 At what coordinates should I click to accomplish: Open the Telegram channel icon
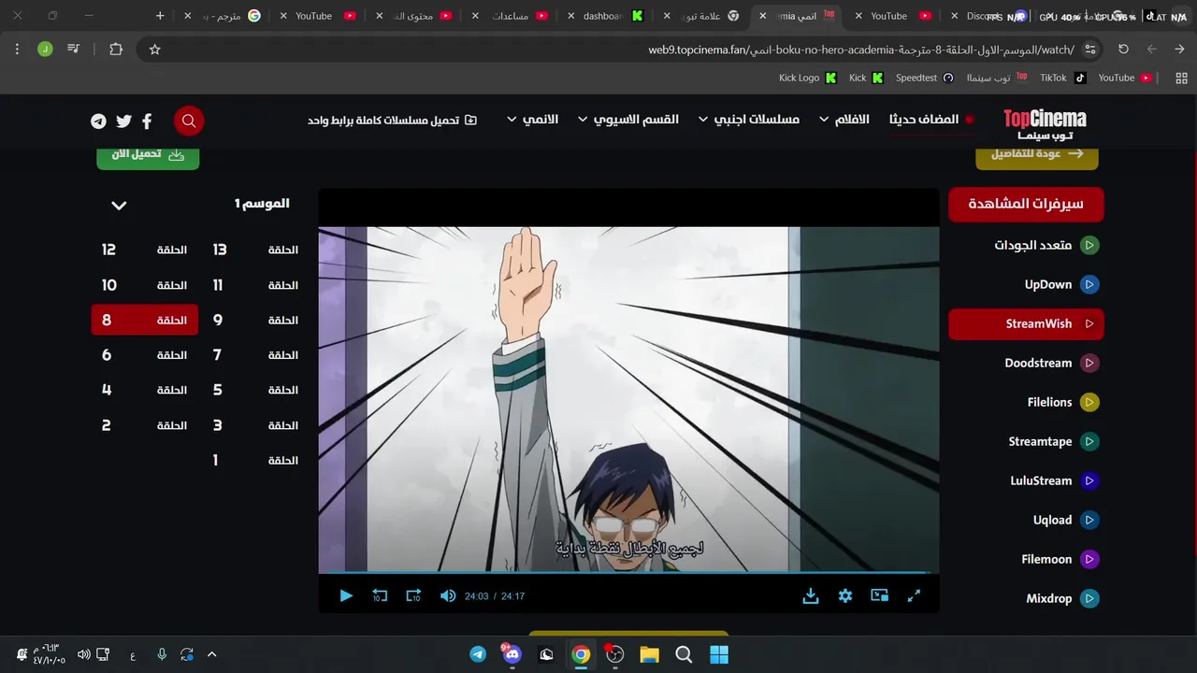click(98, 121)
